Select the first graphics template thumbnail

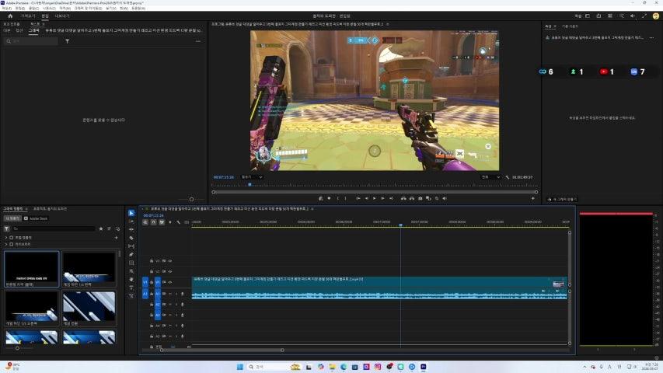point(32,270)
